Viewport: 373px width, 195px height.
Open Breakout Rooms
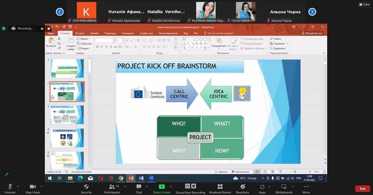click(x=220, y=187)
